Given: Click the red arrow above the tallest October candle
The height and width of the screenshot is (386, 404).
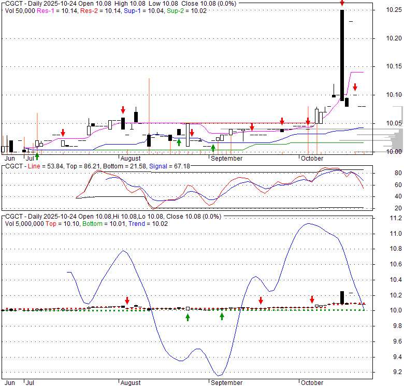Looking at the screenshot, I should click(x=342, y=4).
